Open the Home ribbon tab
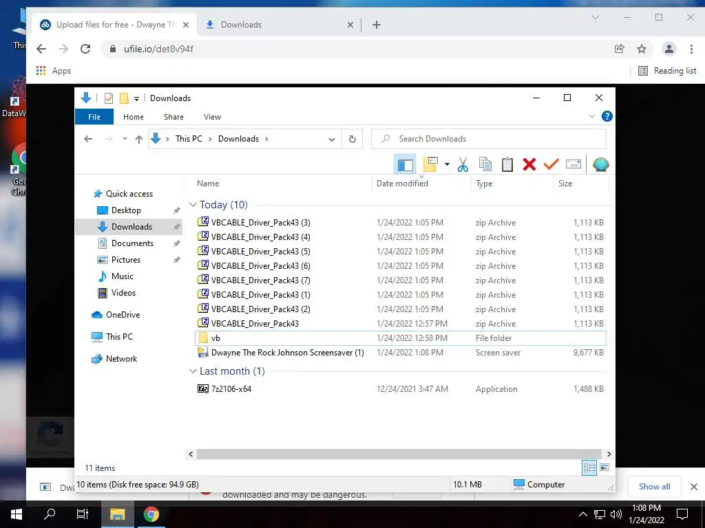The height and width of the screenshot is (528, 705). pos(134,117)
